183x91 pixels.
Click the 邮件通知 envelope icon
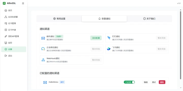tap(43, 38)
